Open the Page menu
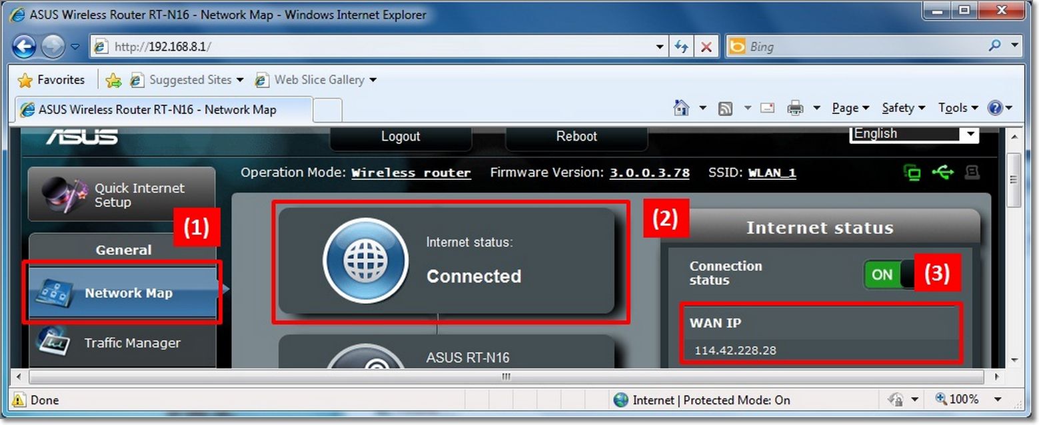The image size is (1039, 425). tap(850, 108)
